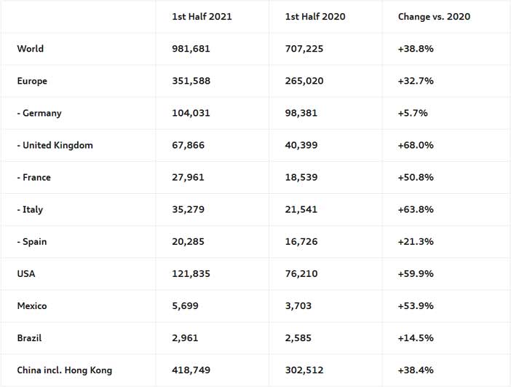The image size is (511, 387).
Task: Click the Germany row label
Action: tap(39, 113)
